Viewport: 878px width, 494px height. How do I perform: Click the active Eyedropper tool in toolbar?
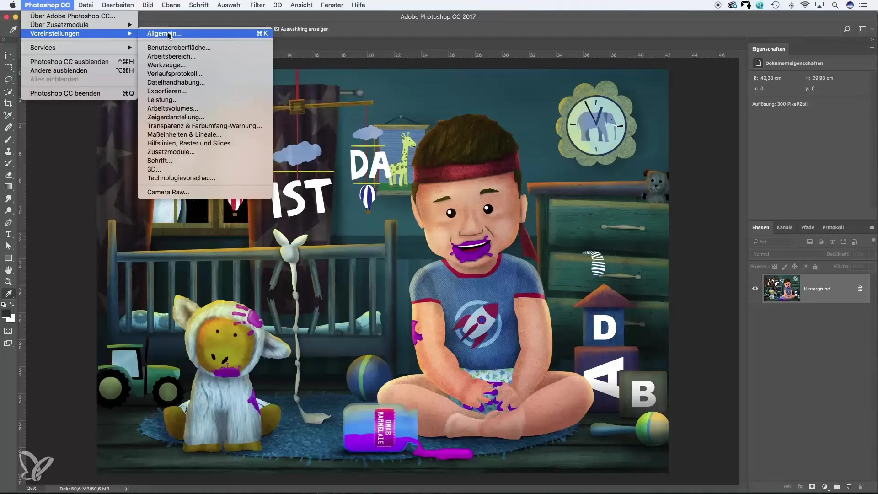[x=8, y=294]
